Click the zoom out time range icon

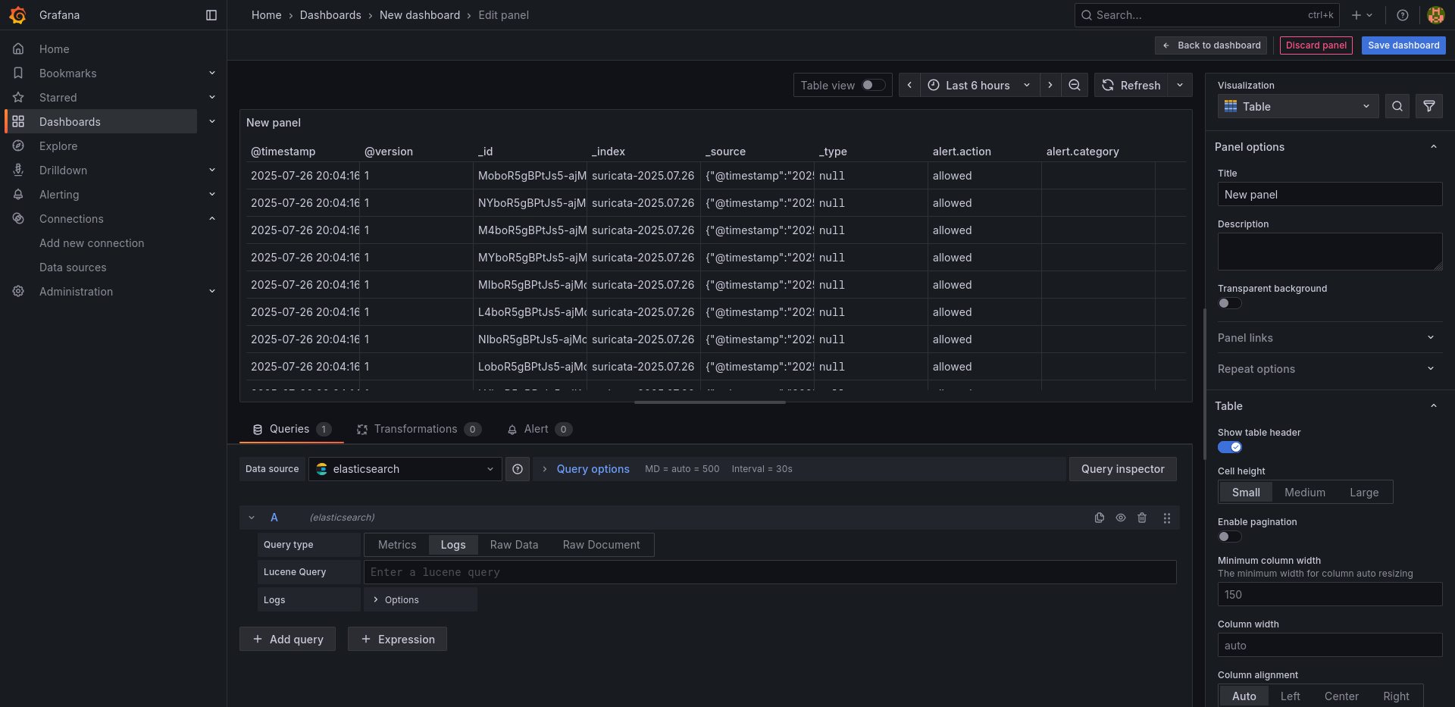[x=1074, y=85]
